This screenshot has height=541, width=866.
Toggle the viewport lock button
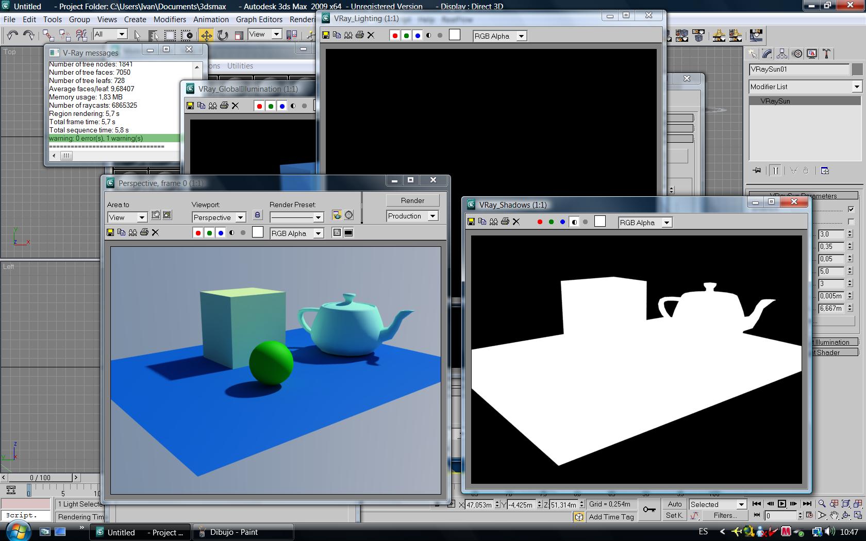[258, 215]
